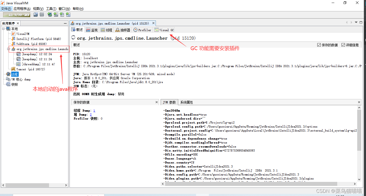Select [threaddump] 12:11:47 entry
Image resolution: width=366 pixels, height=196 pixels.
point(38,64)
